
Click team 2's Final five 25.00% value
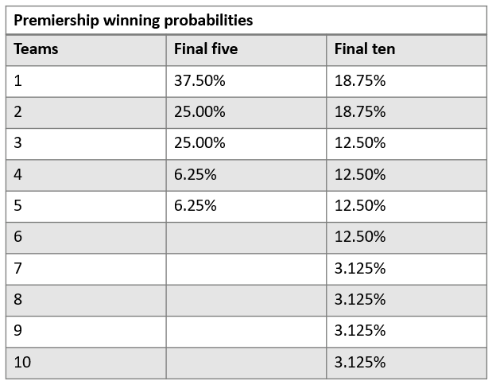tap(200, 112)
